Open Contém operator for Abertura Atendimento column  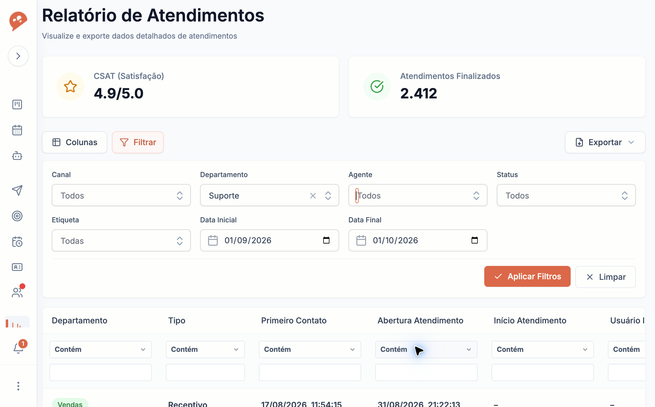(x=426, y=350)
